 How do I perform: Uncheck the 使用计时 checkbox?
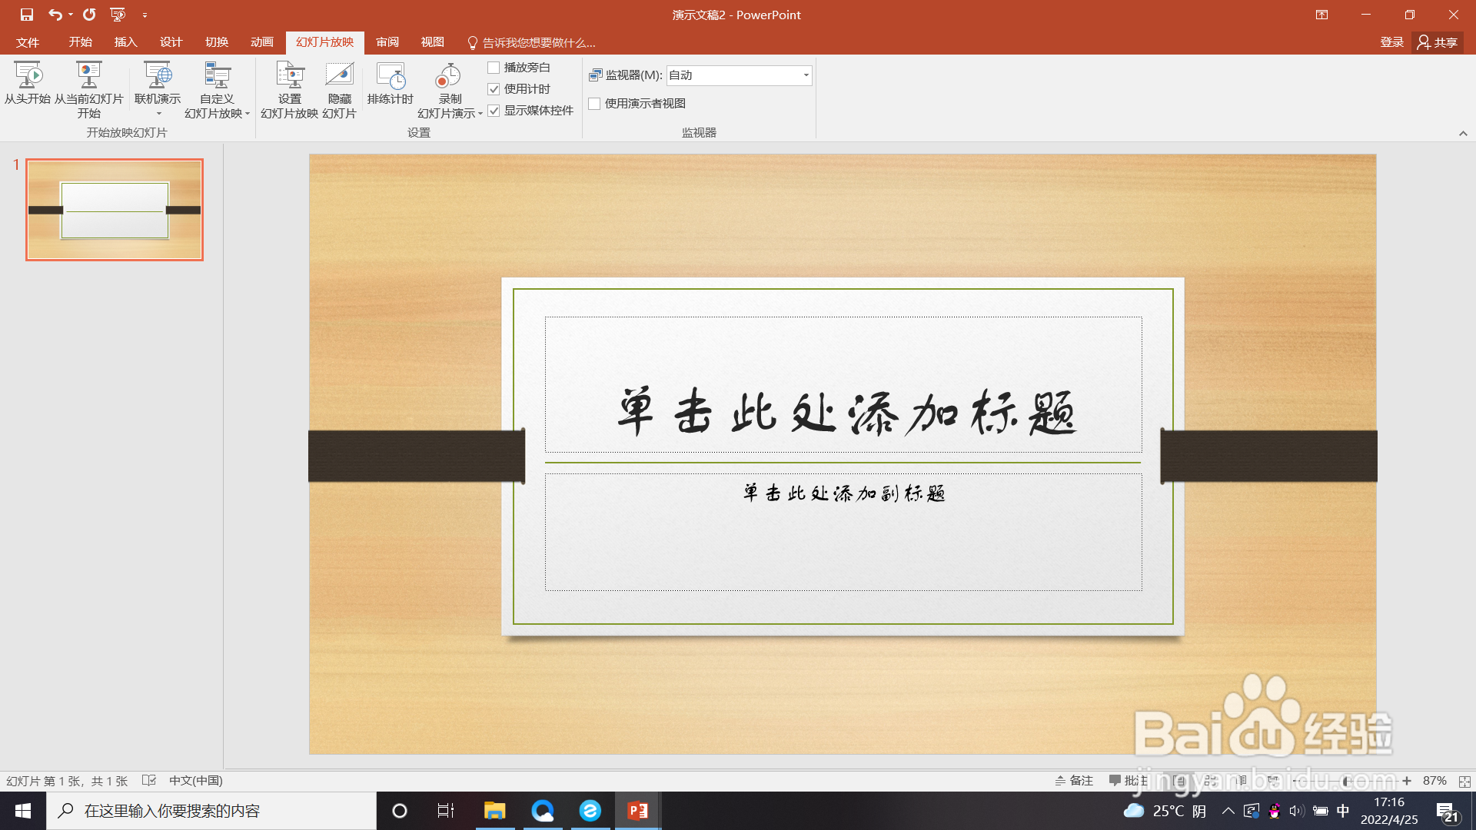pos(494,89)
